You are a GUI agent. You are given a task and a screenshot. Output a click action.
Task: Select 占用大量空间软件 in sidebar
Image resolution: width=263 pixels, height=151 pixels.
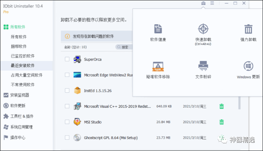pos(26,75)
